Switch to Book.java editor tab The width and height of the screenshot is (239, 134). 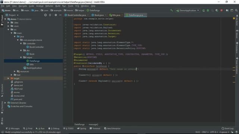point(99,15)
